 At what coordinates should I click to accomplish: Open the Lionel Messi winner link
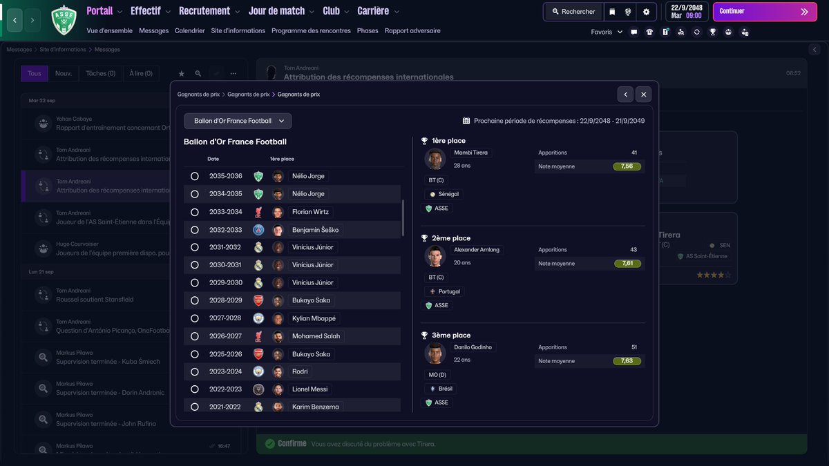coord(310,389)
